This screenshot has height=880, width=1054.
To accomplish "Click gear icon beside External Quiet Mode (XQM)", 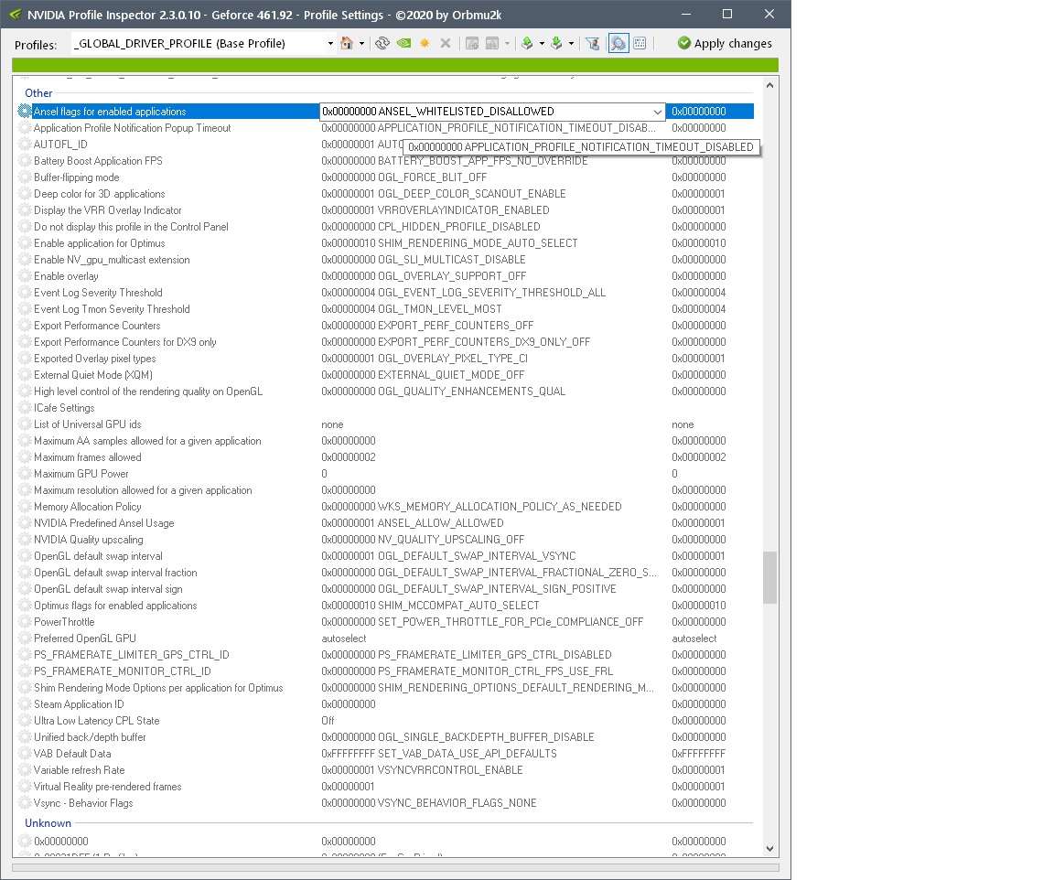I will (x=25, y=375).
